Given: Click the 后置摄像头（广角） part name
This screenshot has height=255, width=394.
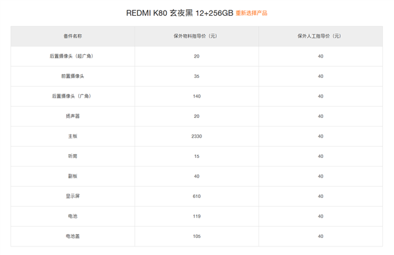Looking at the screenshot, I should (x=72, y=96).
